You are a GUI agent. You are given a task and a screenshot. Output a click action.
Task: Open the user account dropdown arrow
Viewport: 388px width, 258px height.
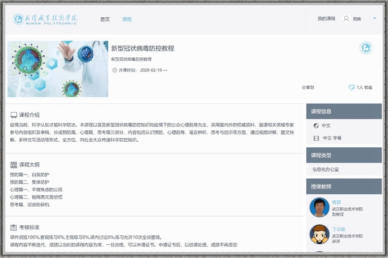[374, 18]
